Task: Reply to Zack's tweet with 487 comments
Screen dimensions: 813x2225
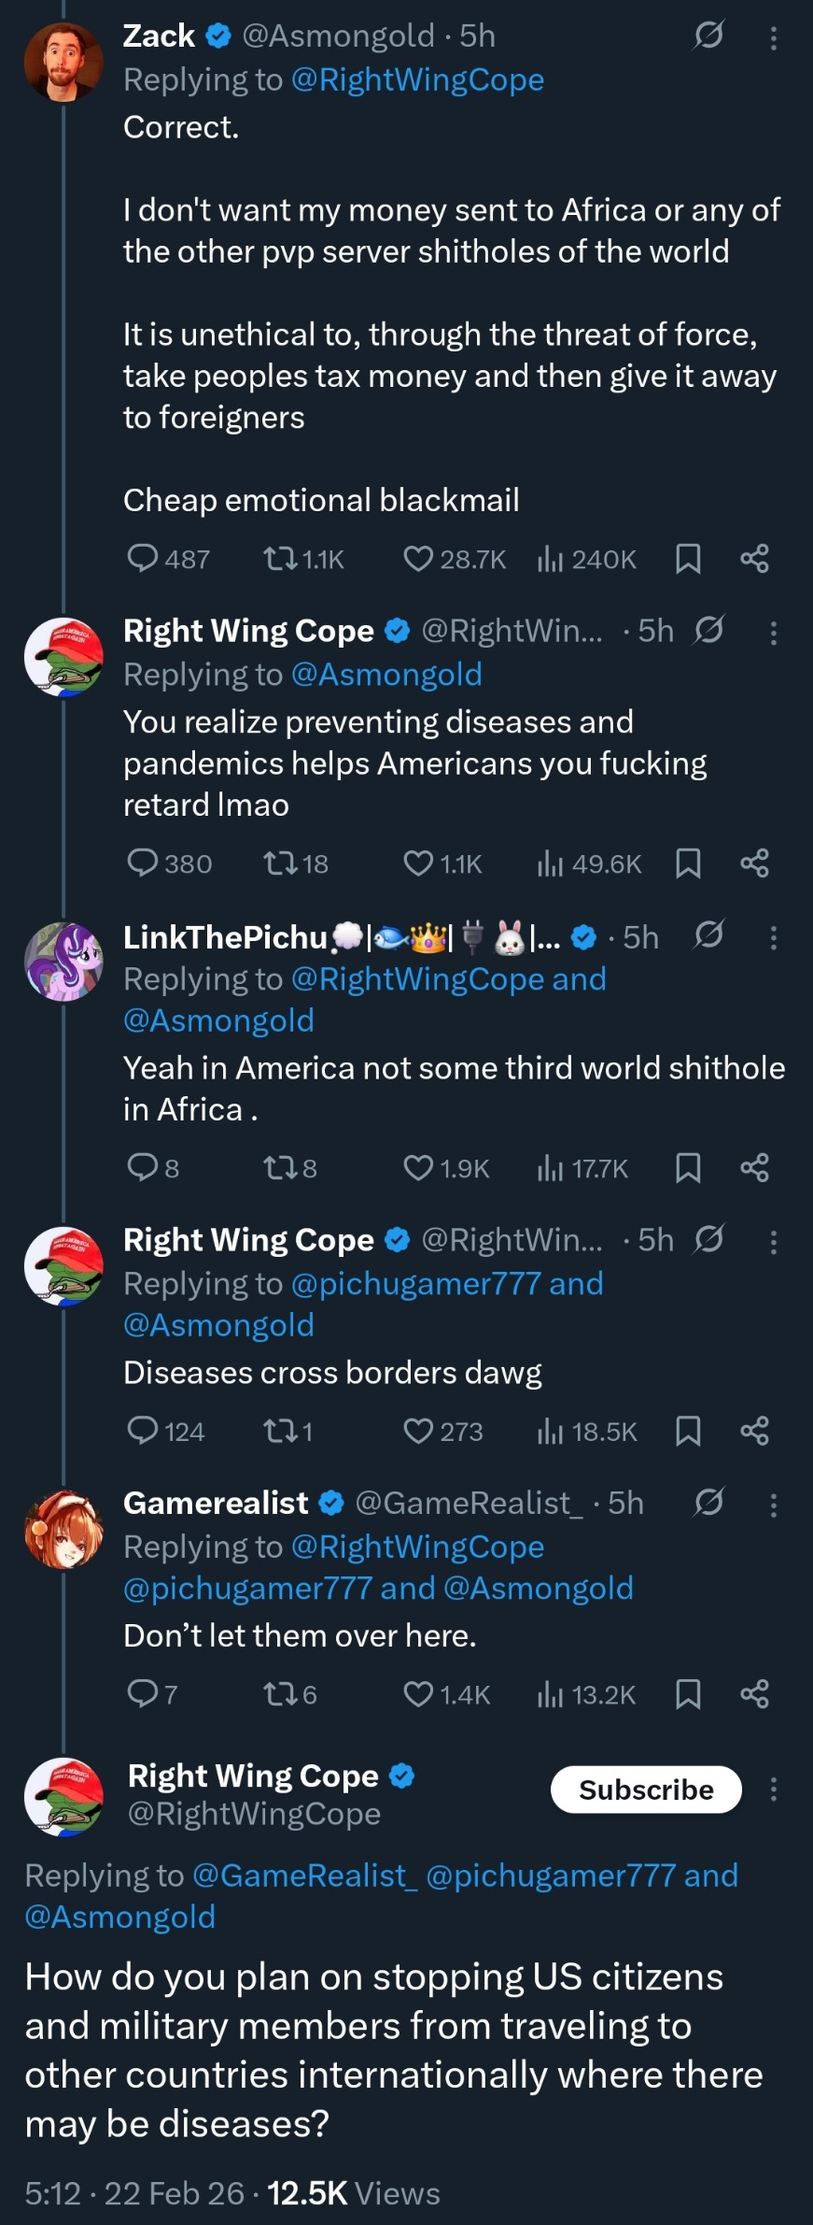Action: [x=143, y=559]
